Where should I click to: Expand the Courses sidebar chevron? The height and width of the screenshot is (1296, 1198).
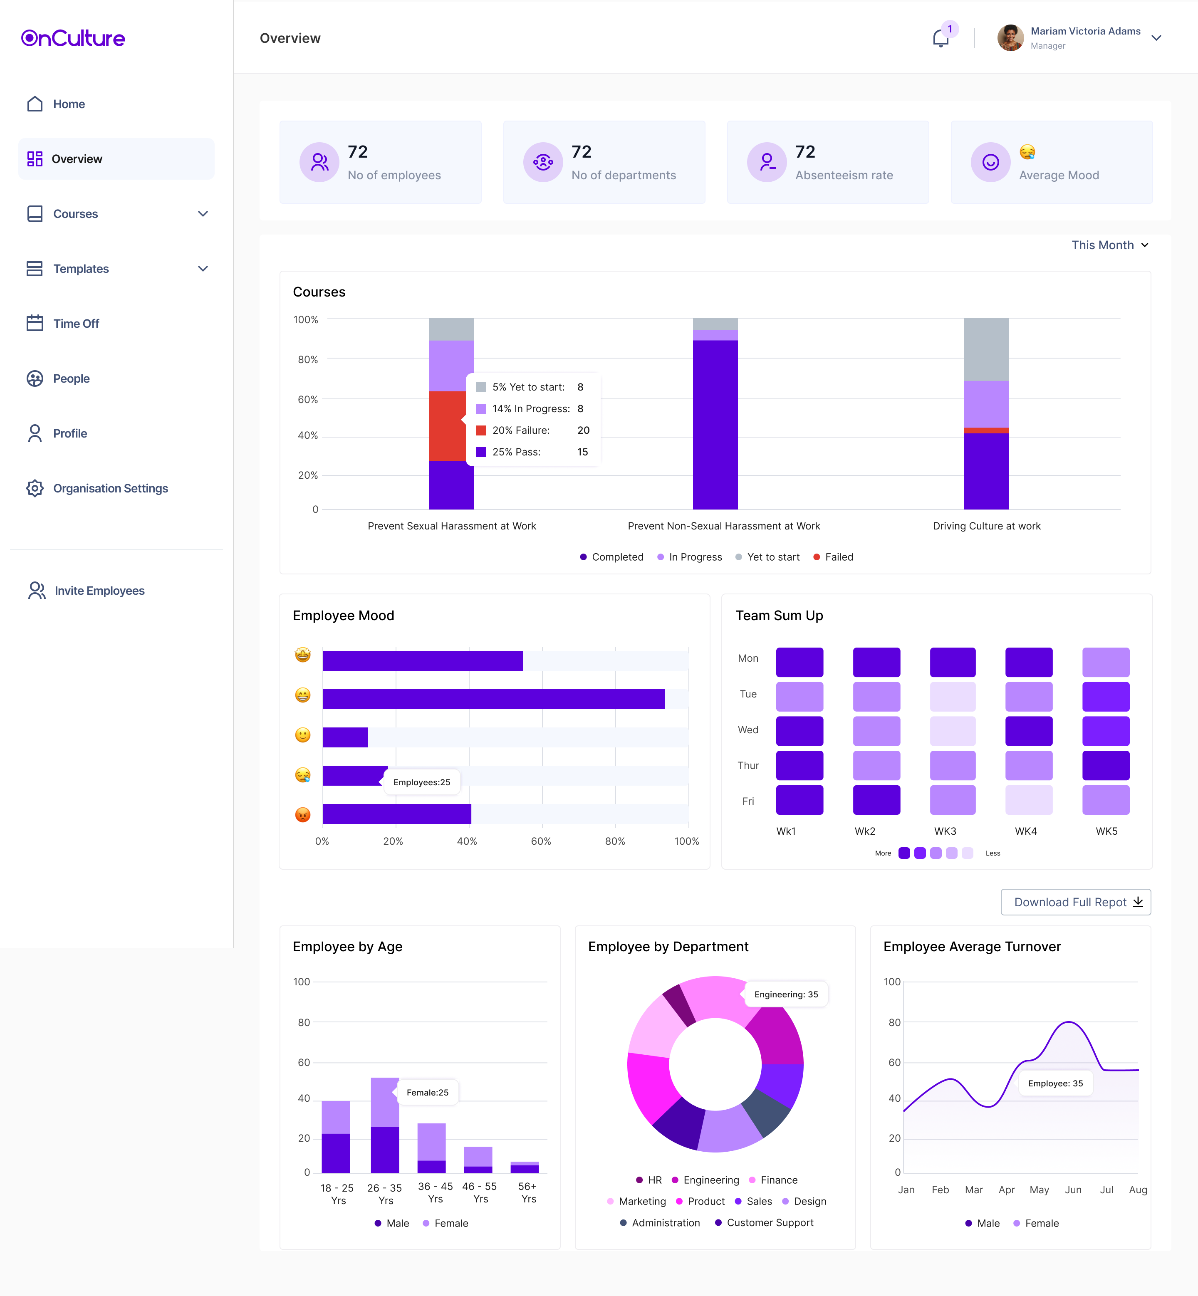pos(203,214)
